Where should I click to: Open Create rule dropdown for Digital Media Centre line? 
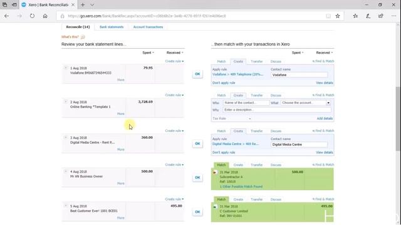point(174,131)
